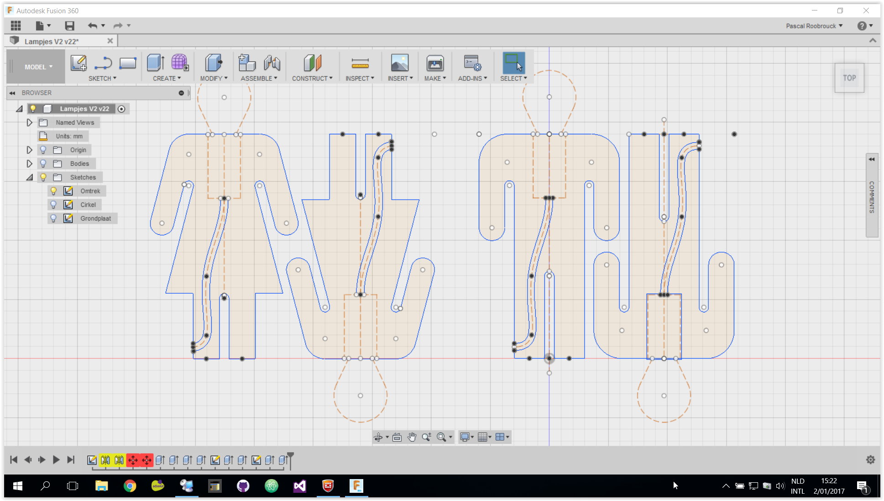Activate the Zoom magnifier tool
The height and width of the screenshot is (501, 884).
click(427, 437)
